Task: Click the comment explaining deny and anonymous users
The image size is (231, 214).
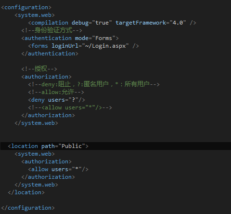Action: [94, 84]
